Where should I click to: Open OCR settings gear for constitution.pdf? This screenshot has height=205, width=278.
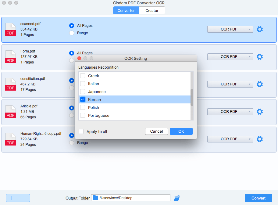(260, 84)
